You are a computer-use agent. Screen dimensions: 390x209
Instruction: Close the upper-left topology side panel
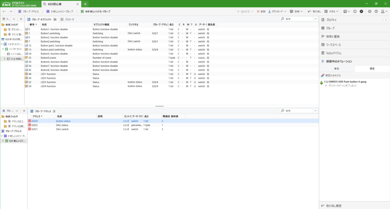click(21, 19)
